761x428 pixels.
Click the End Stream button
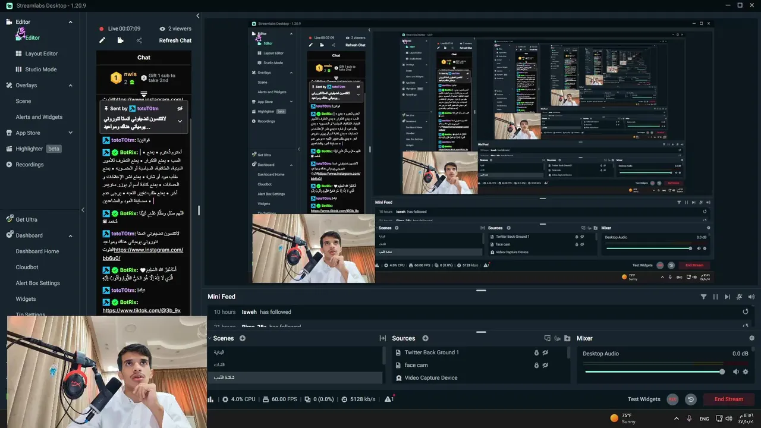click(x=728, y=399)
